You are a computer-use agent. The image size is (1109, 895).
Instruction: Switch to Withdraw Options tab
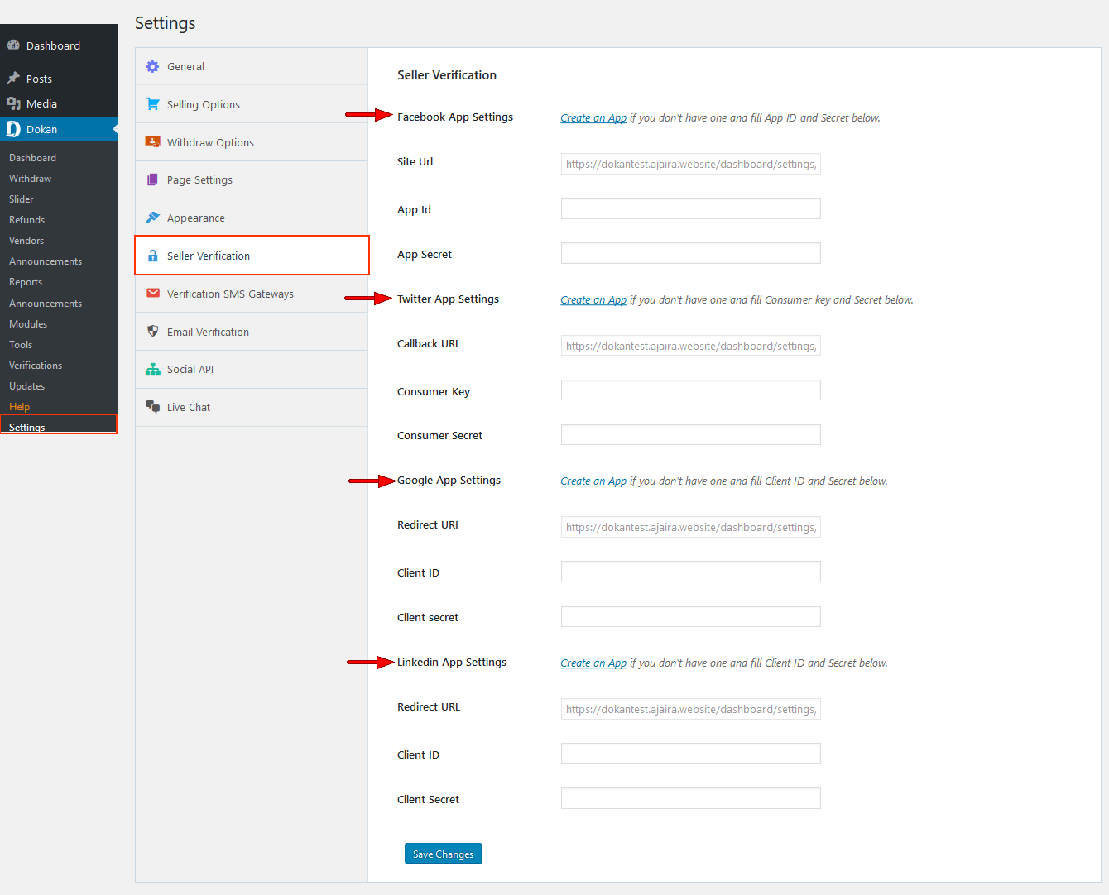coord(252,142)
